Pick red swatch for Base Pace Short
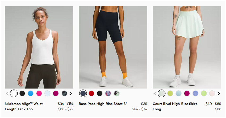Screen dimensions: 226x118 pos(91,93)
